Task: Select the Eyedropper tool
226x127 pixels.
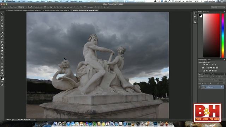Action: [2, 29]
